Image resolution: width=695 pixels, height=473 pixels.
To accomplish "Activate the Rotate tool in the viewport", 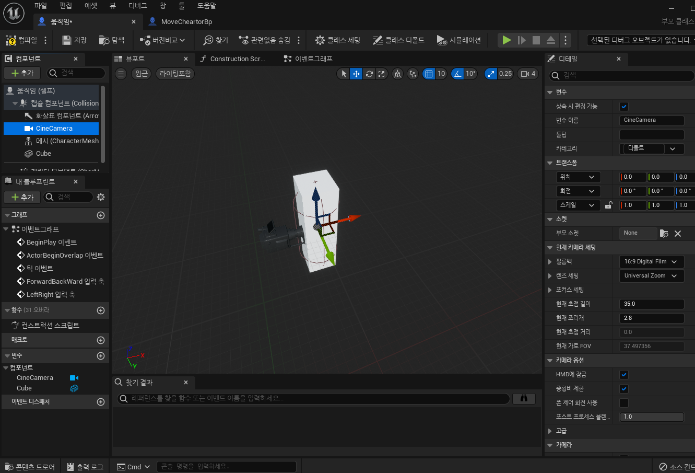I will [x=369, y=74].
